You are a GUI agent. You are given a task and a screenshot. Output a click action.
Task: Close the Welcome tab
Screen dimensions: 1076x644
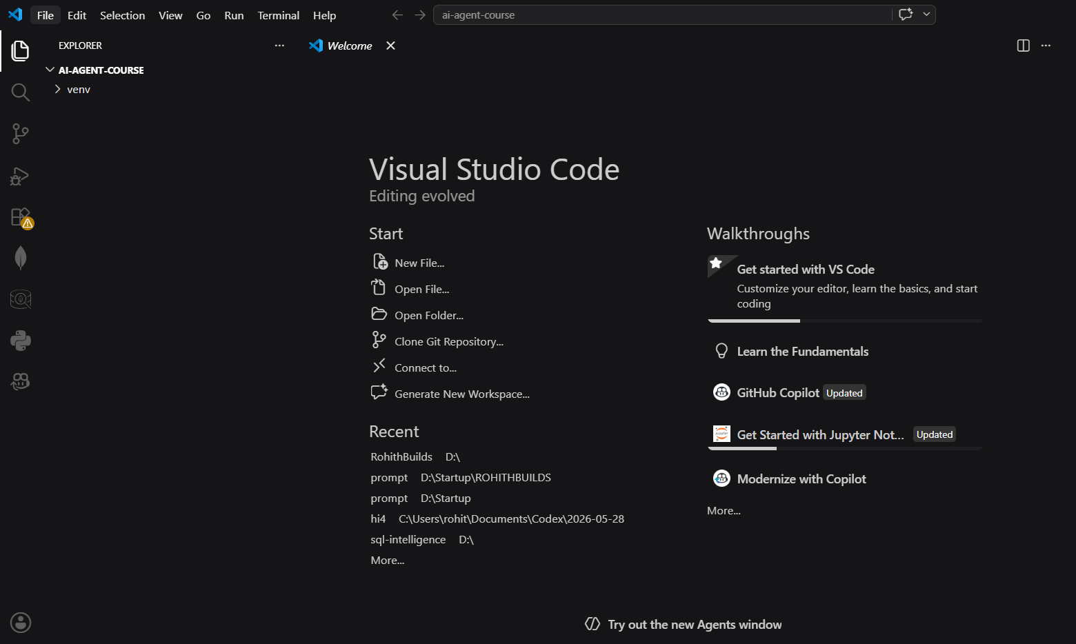(x=391, y=46)
